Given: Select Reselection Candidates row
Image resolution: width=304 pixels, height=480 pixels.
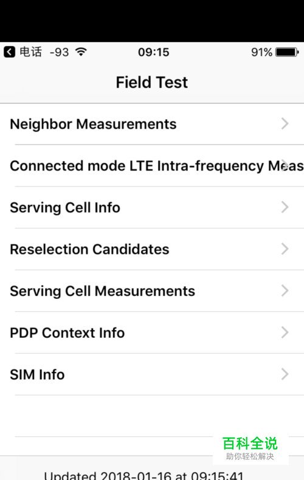Looking at the screenshot, I should click(x=152, y=249).
